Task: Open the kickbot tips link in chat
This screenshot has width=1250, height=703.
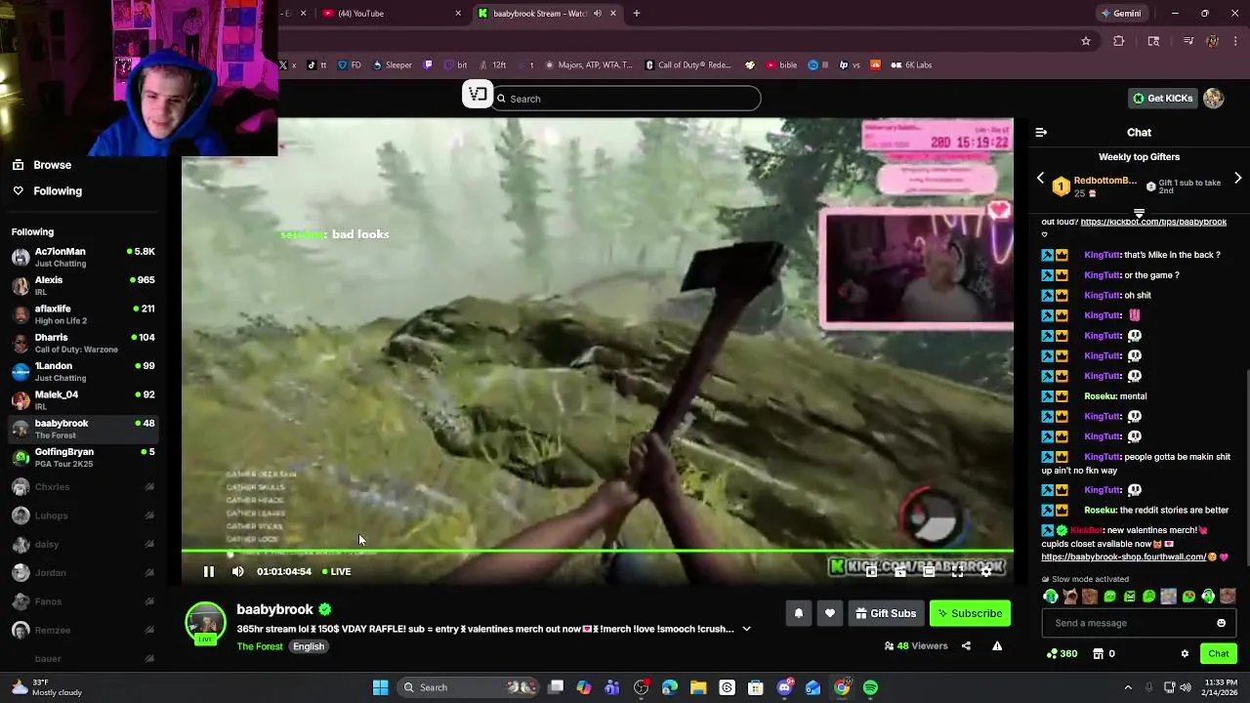Action: coord(1153,222)
